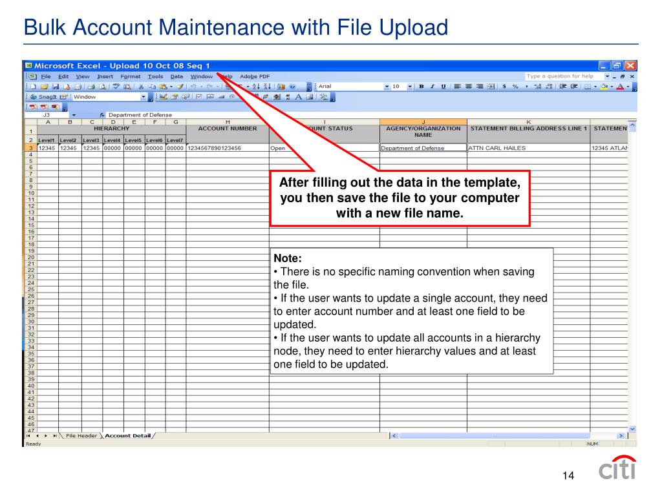
Task: Run the Spelling check icon
Action: click(116, 87)
